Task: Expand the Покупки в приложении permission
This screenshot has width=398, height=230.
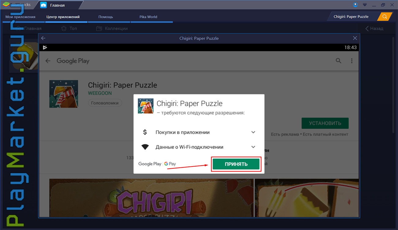Action: tap(253, 132)
